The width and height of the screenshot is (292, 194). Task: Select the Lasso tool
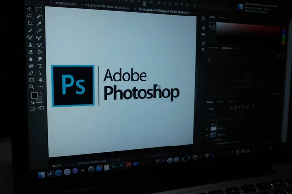tap(30, 16)
